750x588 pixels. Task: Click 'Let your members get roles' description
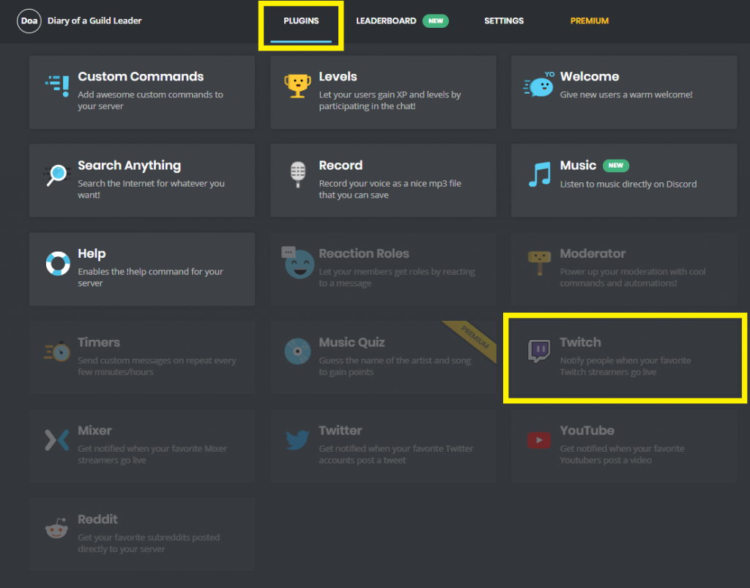397,278
